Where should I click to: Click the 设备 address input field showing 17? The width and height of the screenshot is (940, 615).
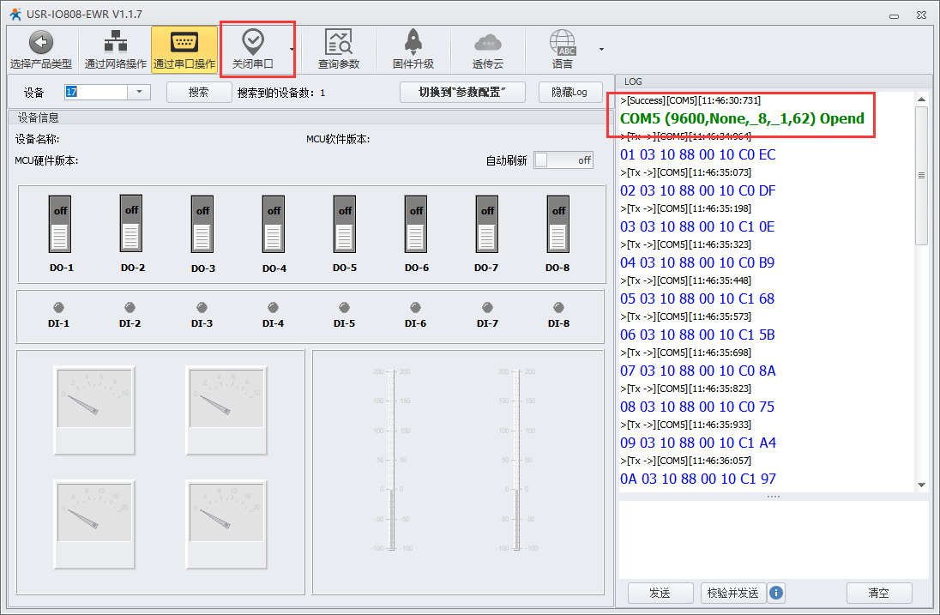click(96, 92)
